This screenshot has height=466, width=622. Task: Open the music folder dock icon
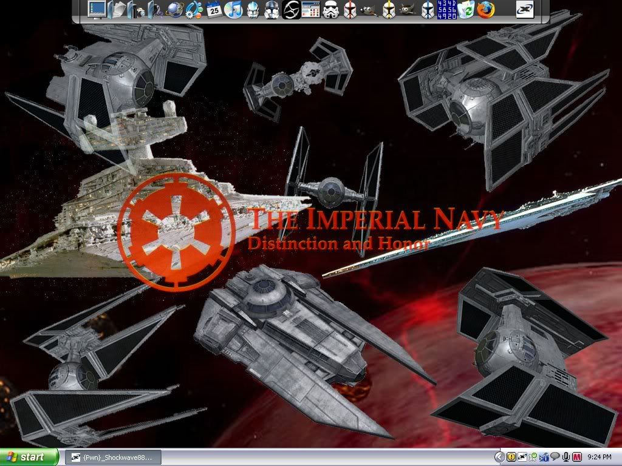[x=155, y=10]
